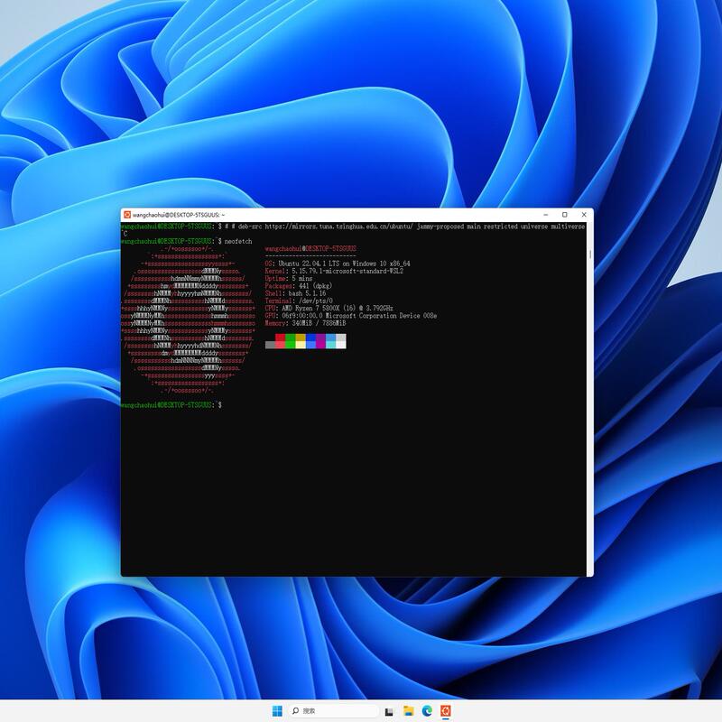Click the taskbar search box
The width and height of the screenshot is (722, 722).
334,711
